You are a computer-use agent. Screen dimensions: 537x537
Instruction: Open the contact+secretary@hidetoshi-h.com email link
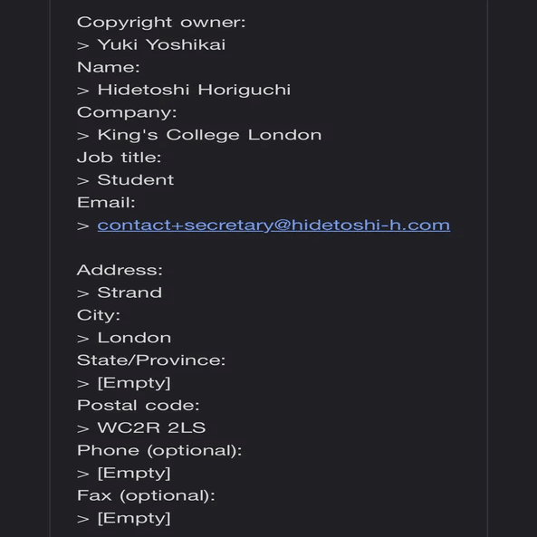[x=273, y=225]
